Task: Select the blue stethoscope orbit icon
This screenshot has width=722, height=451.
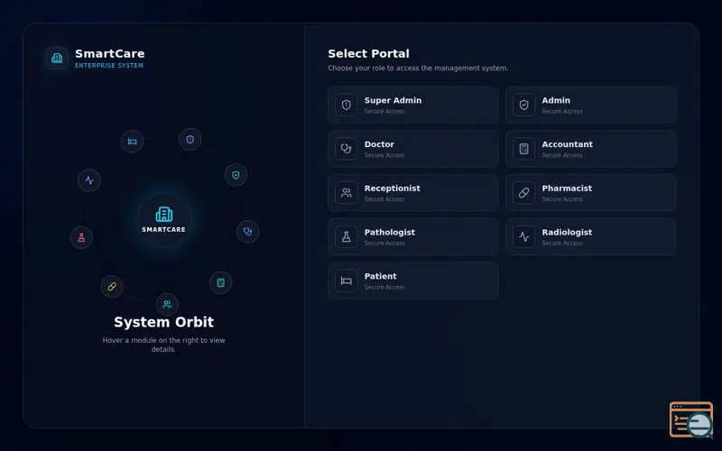Action: coord(247,232)
